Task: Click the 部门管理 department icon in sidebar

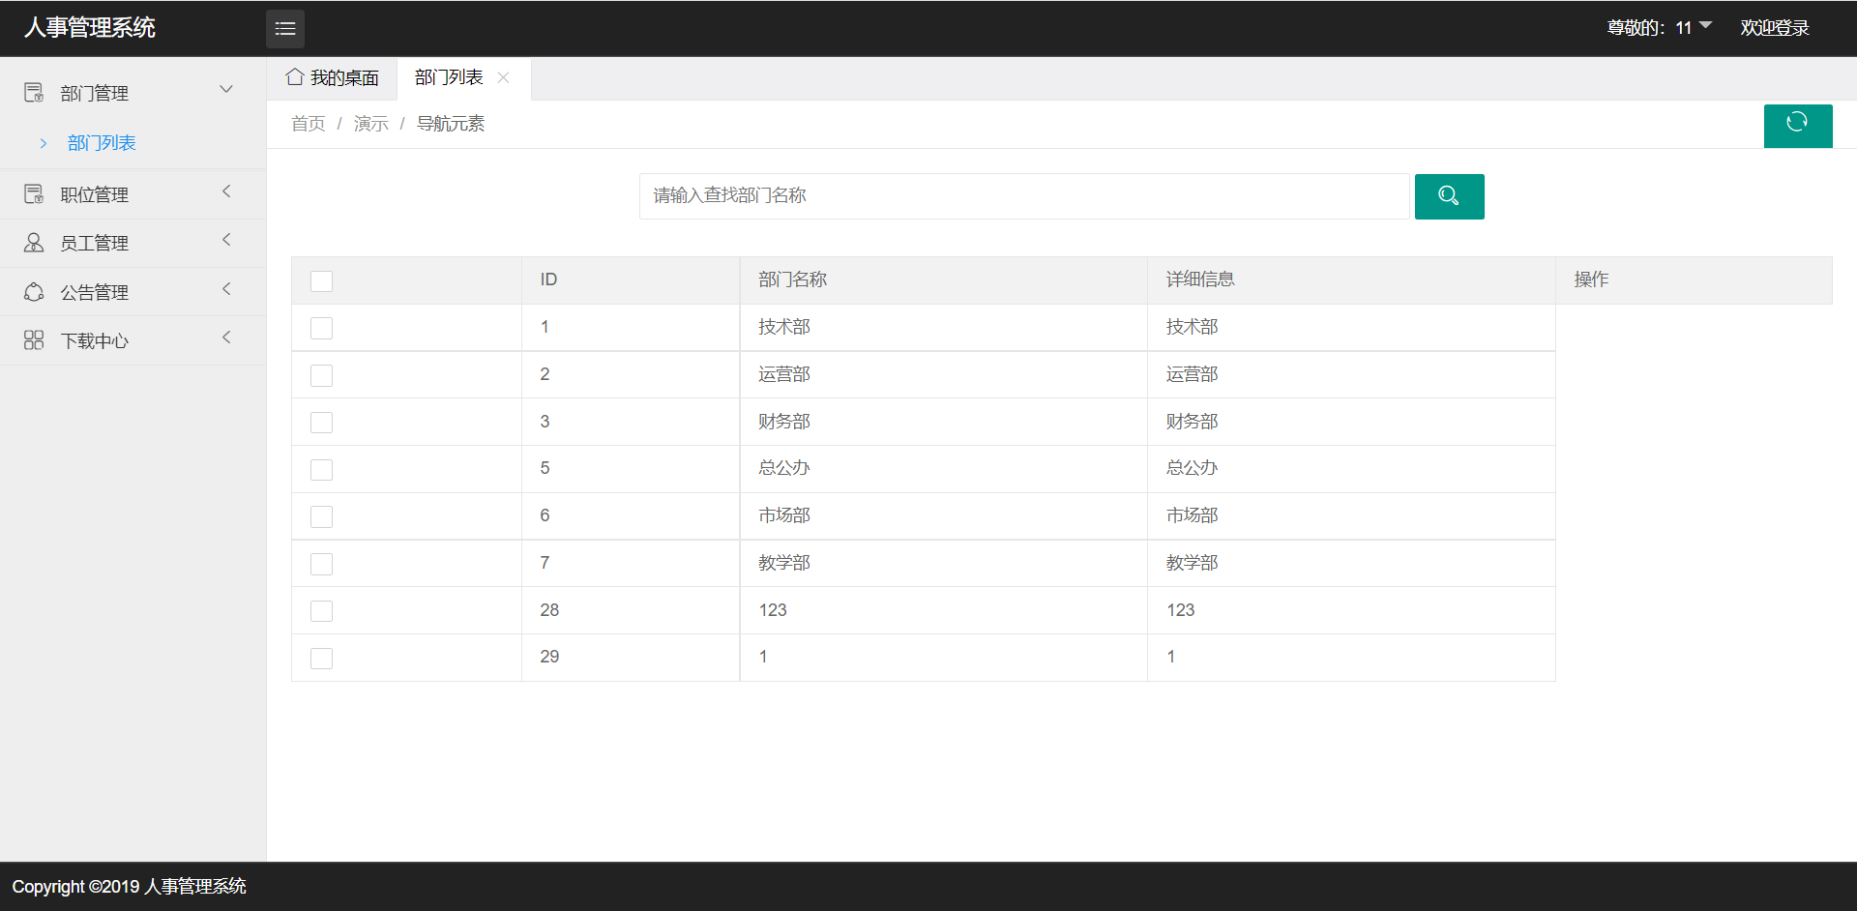Action: pos(34,93)
